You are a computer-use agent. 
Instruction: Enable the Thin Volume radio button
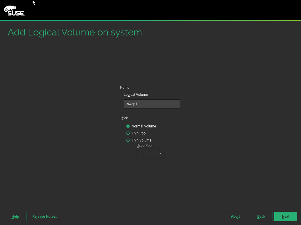click(128, 140)
